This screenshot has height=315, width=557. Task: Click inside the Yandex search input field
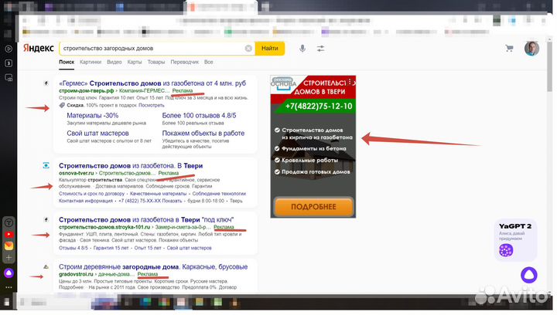pyautogui.click(x=151, y=49)
